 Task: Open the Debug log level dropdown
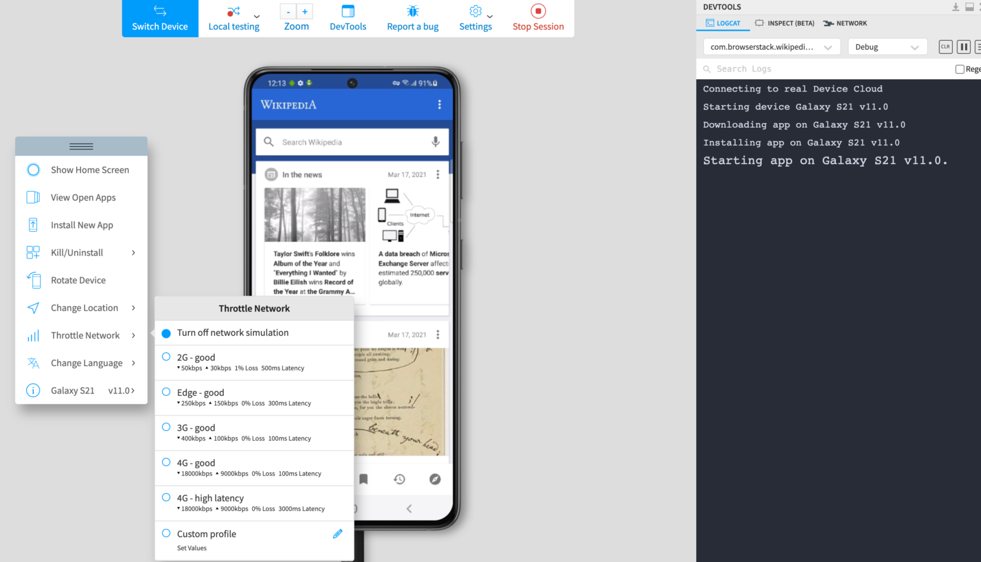[887, 46]
